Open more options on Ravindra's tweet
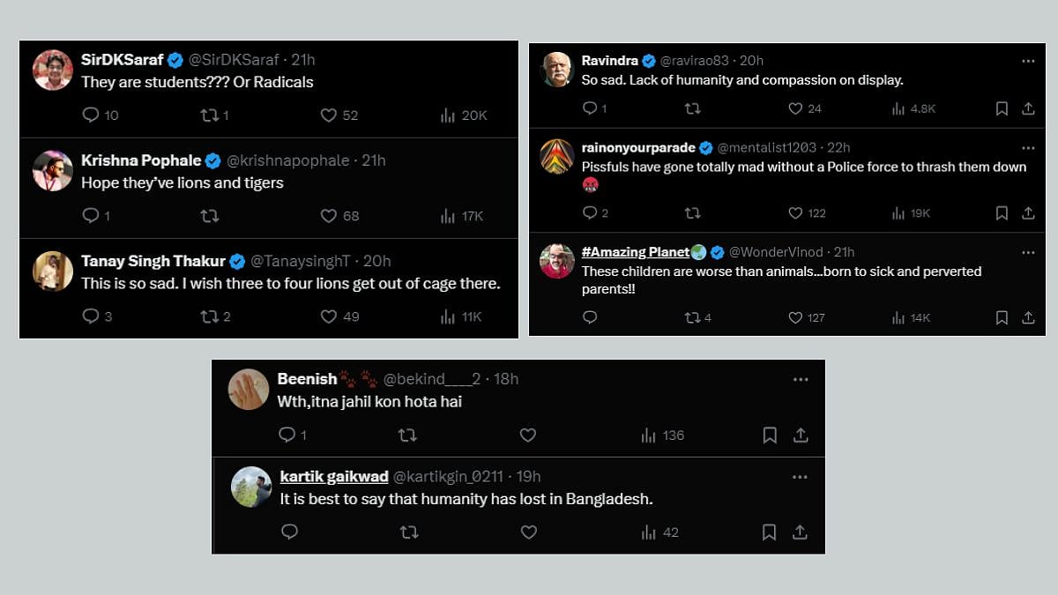Image resolution: width=1058 pixels, height=595 pixels. (1028, 61)
